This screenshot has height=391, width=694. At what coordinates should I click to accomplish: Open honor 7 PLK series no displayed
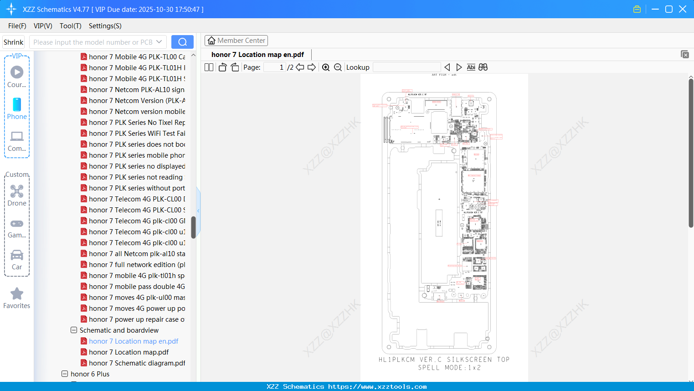(x=137, y=166)
